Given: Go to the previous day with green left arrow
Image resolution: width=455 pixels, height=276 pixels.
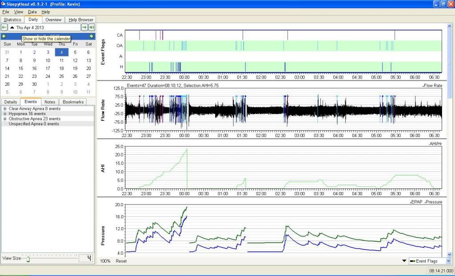Looking at the screenshot, I should pyautogui.click(x=4, y=27).
